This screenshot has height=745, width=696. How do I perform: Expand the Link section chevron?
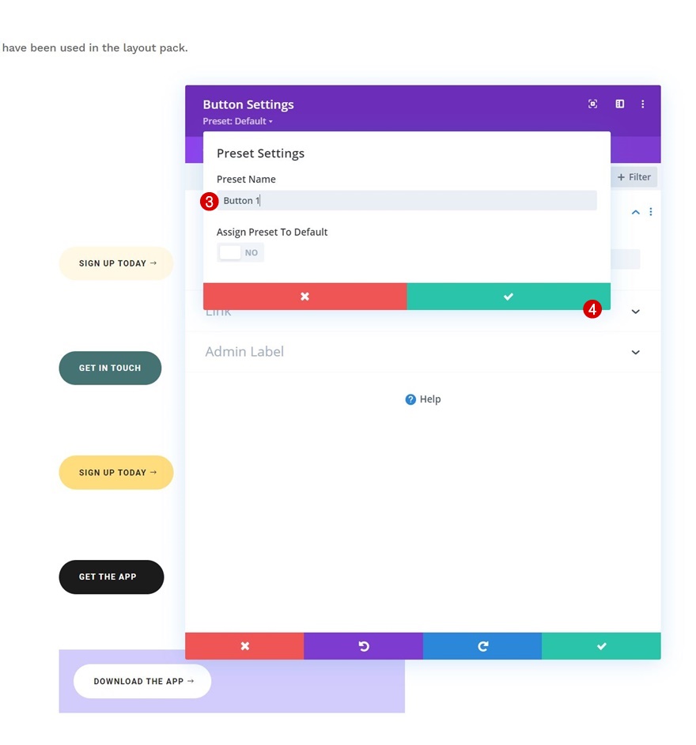pyautogui.click(x=635, y=312)
